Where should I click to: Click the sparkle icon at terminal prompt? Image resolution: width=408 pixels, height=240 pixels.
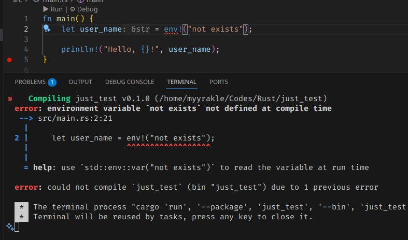(x=9, y=227)
